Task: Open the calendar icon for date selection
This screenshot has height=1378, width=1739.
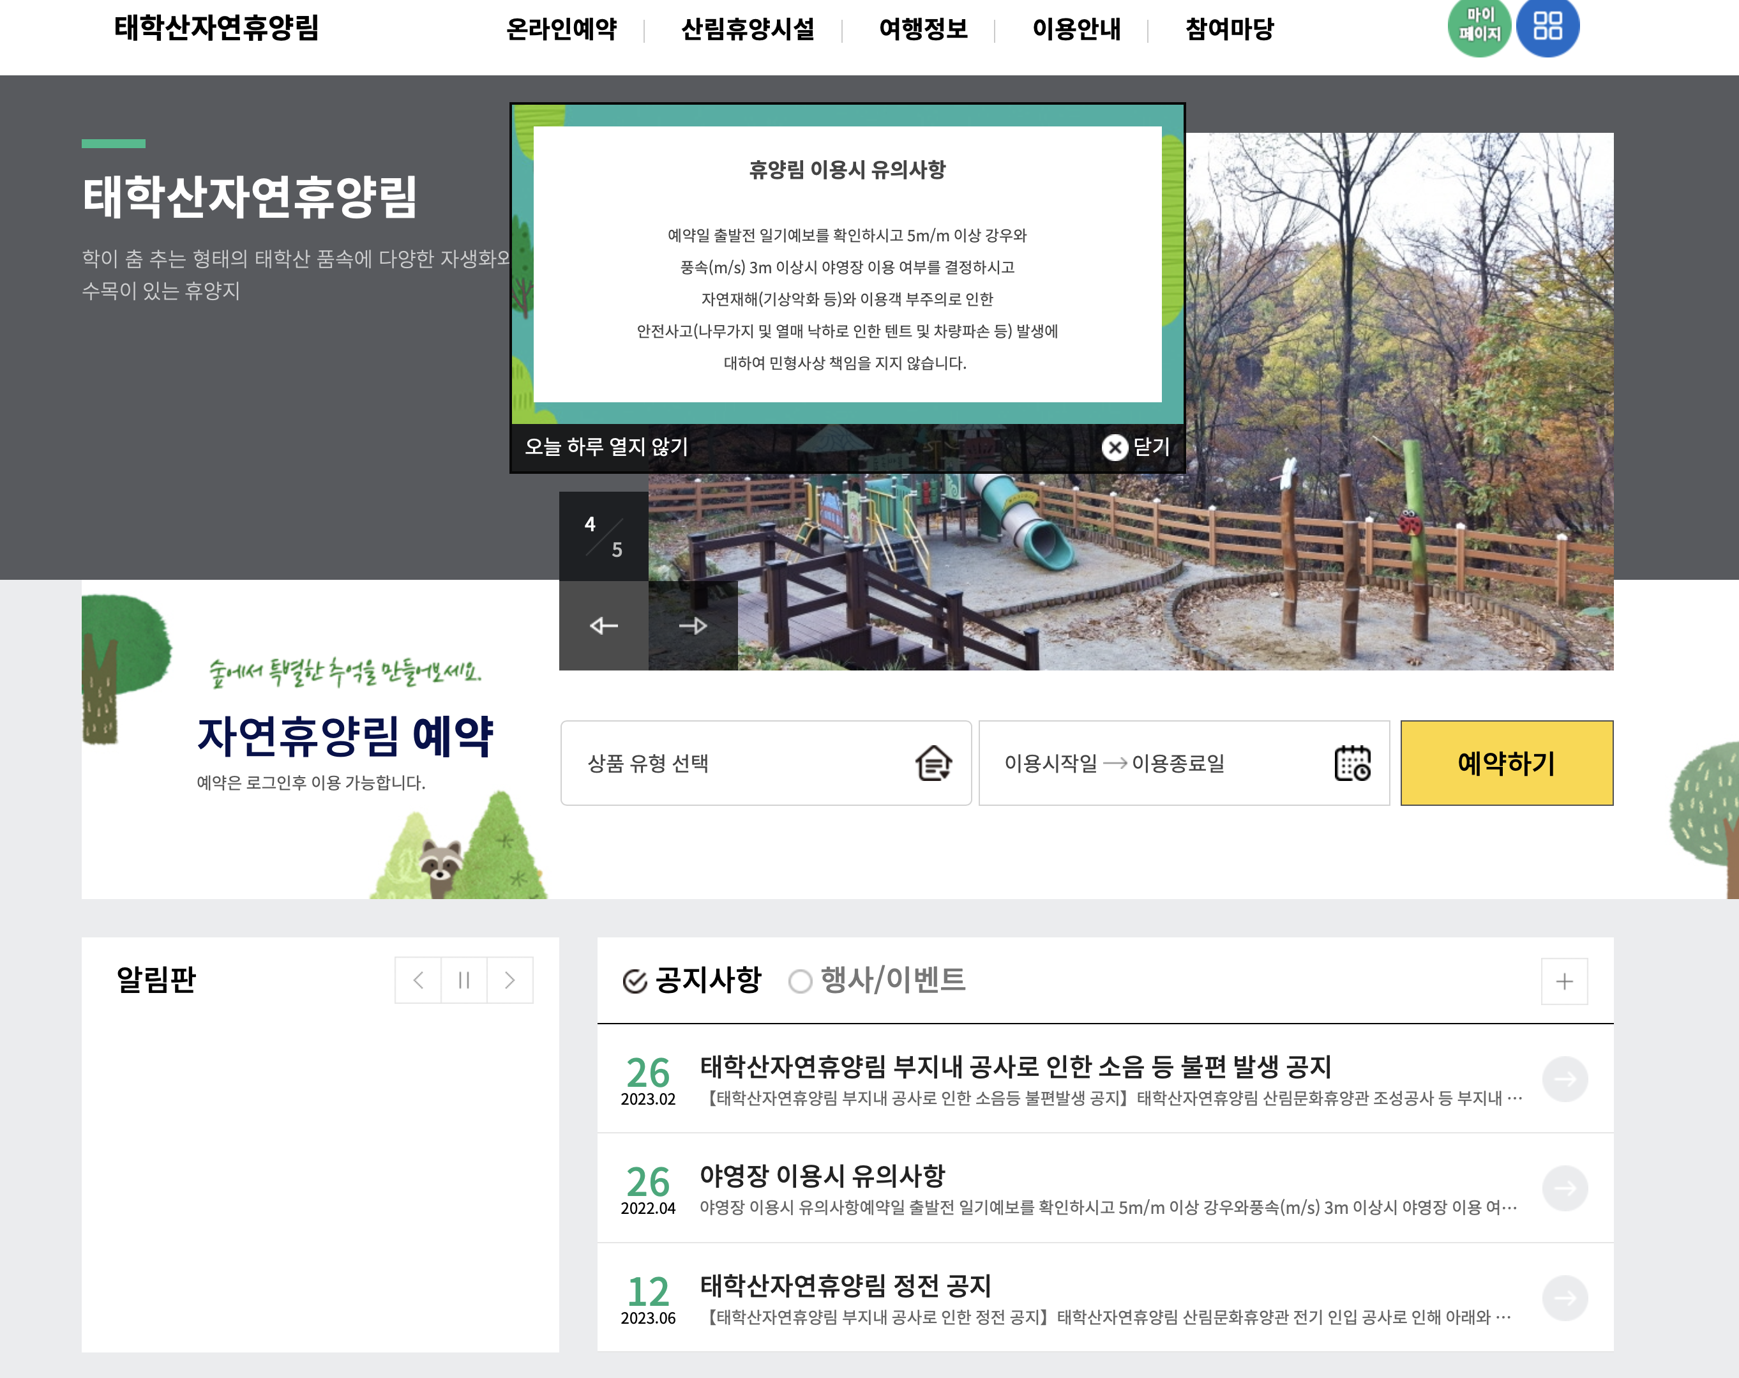Action: [1353, 762]
